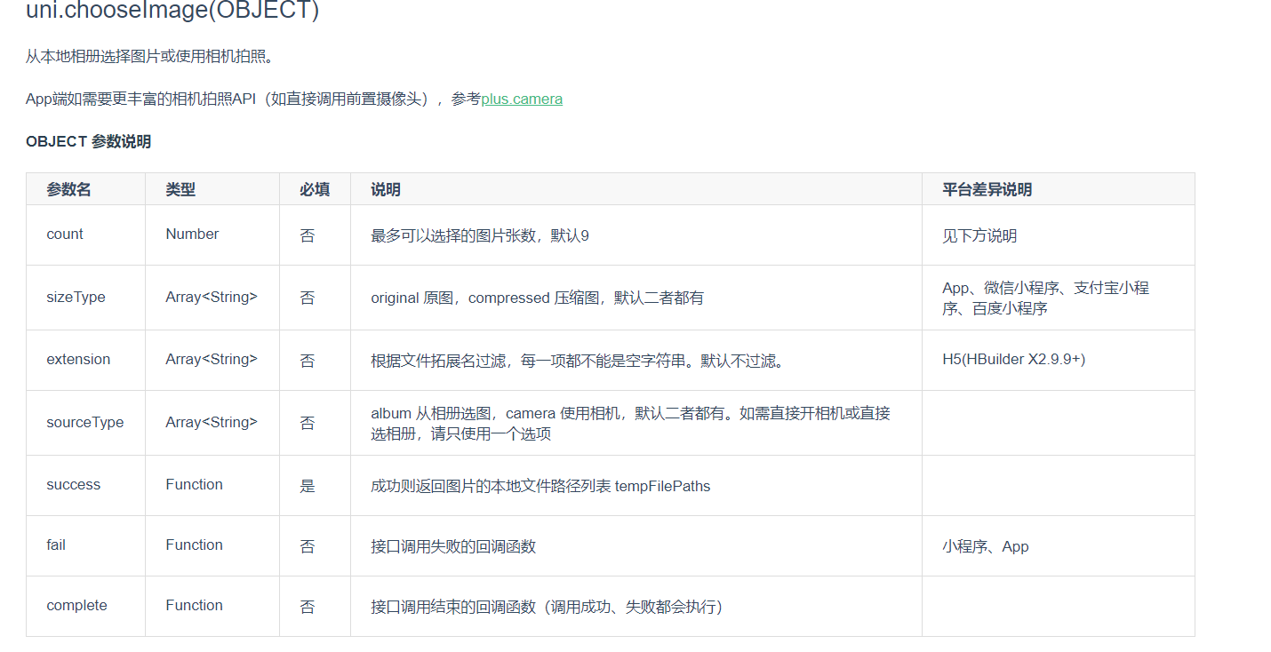Viewport: 1271px width, 652px height.
Task: Click Array<String> in the extension row
Action: click(212, 360)
